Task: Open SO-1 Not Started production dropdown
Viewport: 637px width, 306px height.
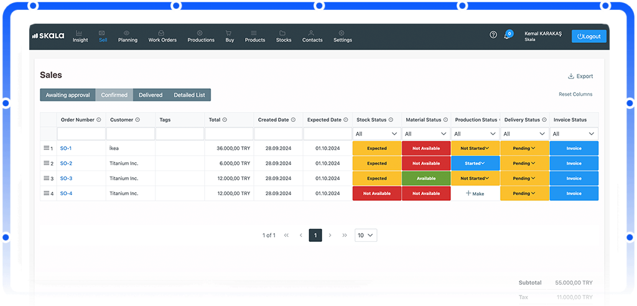Action: tap(475, 148)
